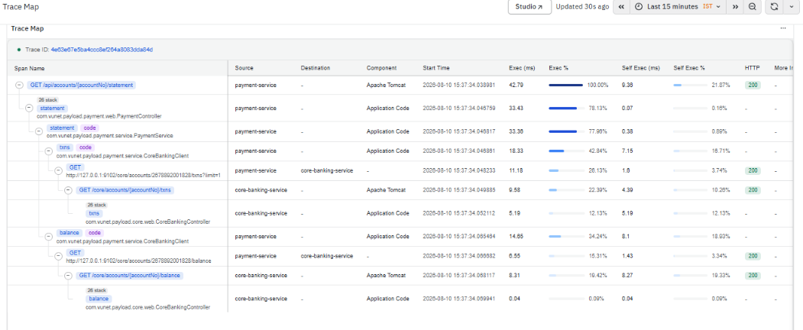Click the Trace Map panel title

[x=28, y=29]
